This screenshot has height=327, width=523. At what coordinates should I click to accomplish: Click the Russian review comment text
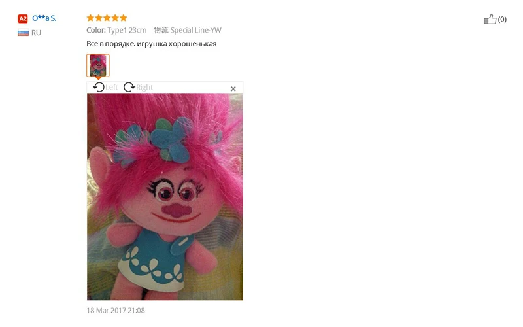pyautogui.click(x=152, y=44)
